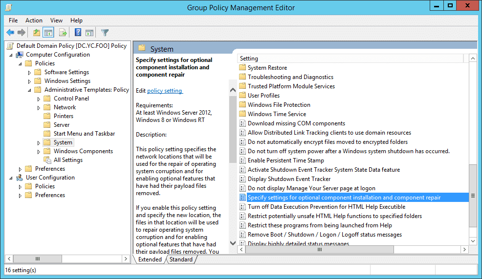Screen dimensions: 482x279
Task: Switch to the Standard tab
Action: point(181,259)
